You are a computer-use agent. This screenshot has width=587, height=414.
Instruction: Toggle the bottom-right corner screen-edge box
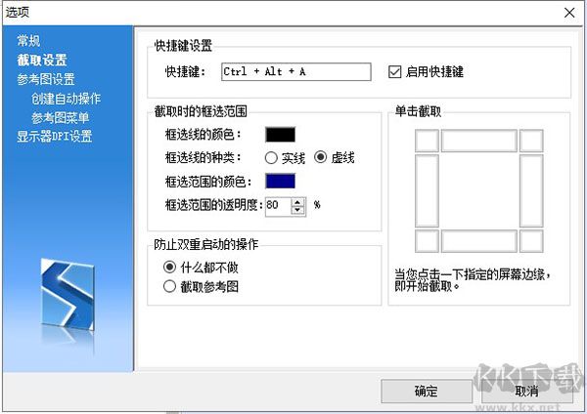coord(531,241)
